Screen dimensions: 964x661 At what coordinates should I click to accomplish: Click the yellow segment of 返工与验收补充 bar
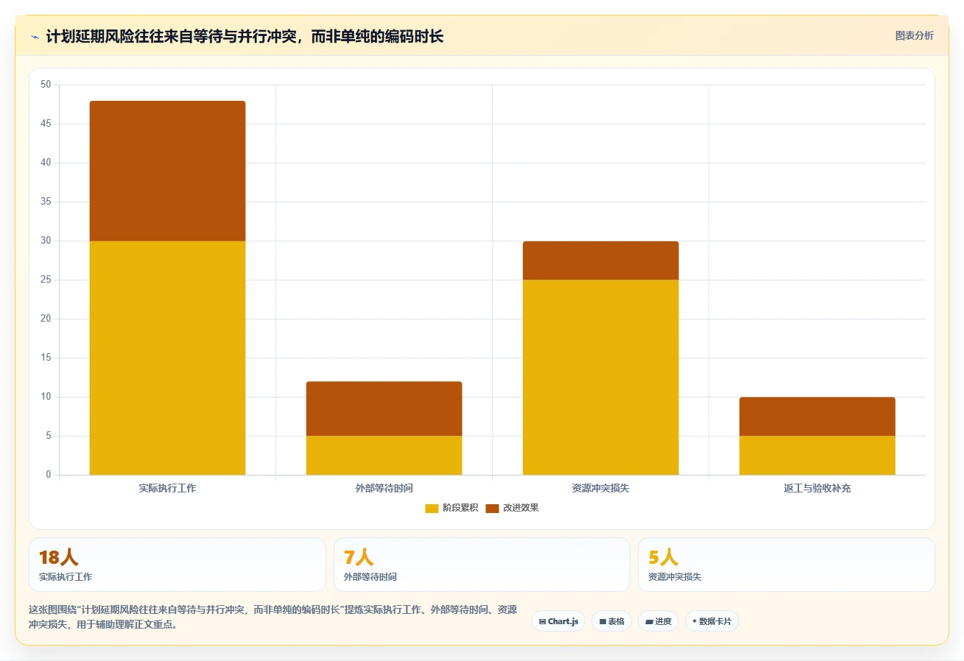click(817, 455)
